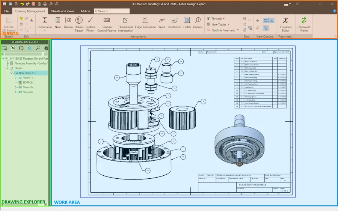Select the Datum tool
This screenshot has width=338, height=211.
(68, 23)
